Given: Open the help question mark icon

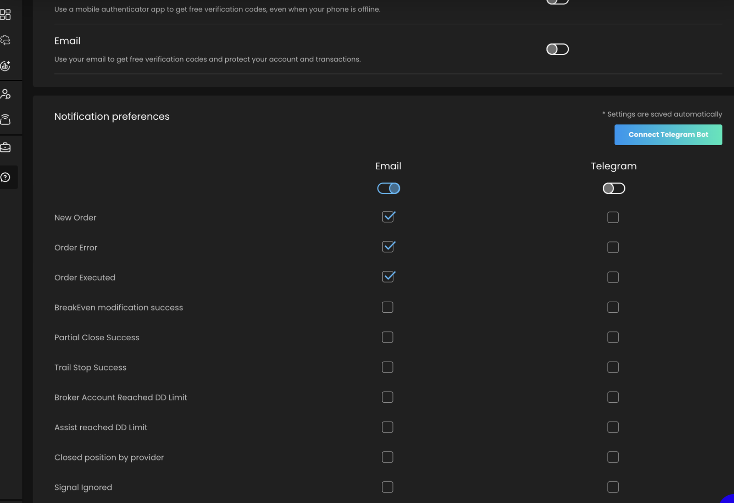Looking at the screenshot, I should point(6,177).
